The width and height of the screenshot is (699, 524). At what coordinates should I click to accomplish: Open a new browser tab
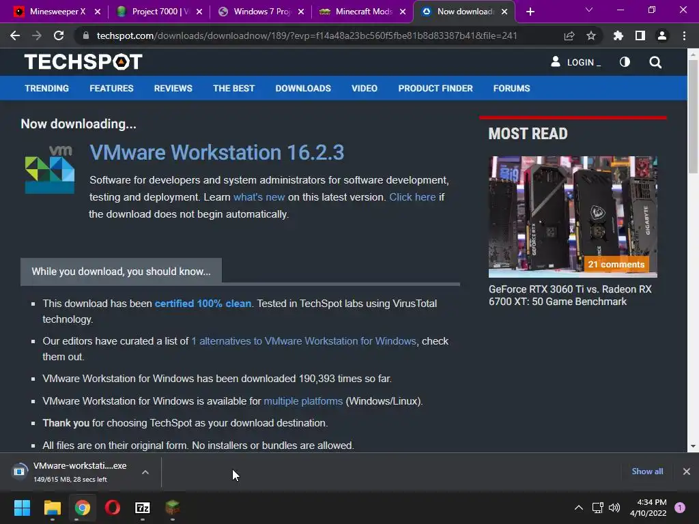(x=530, y=12)
